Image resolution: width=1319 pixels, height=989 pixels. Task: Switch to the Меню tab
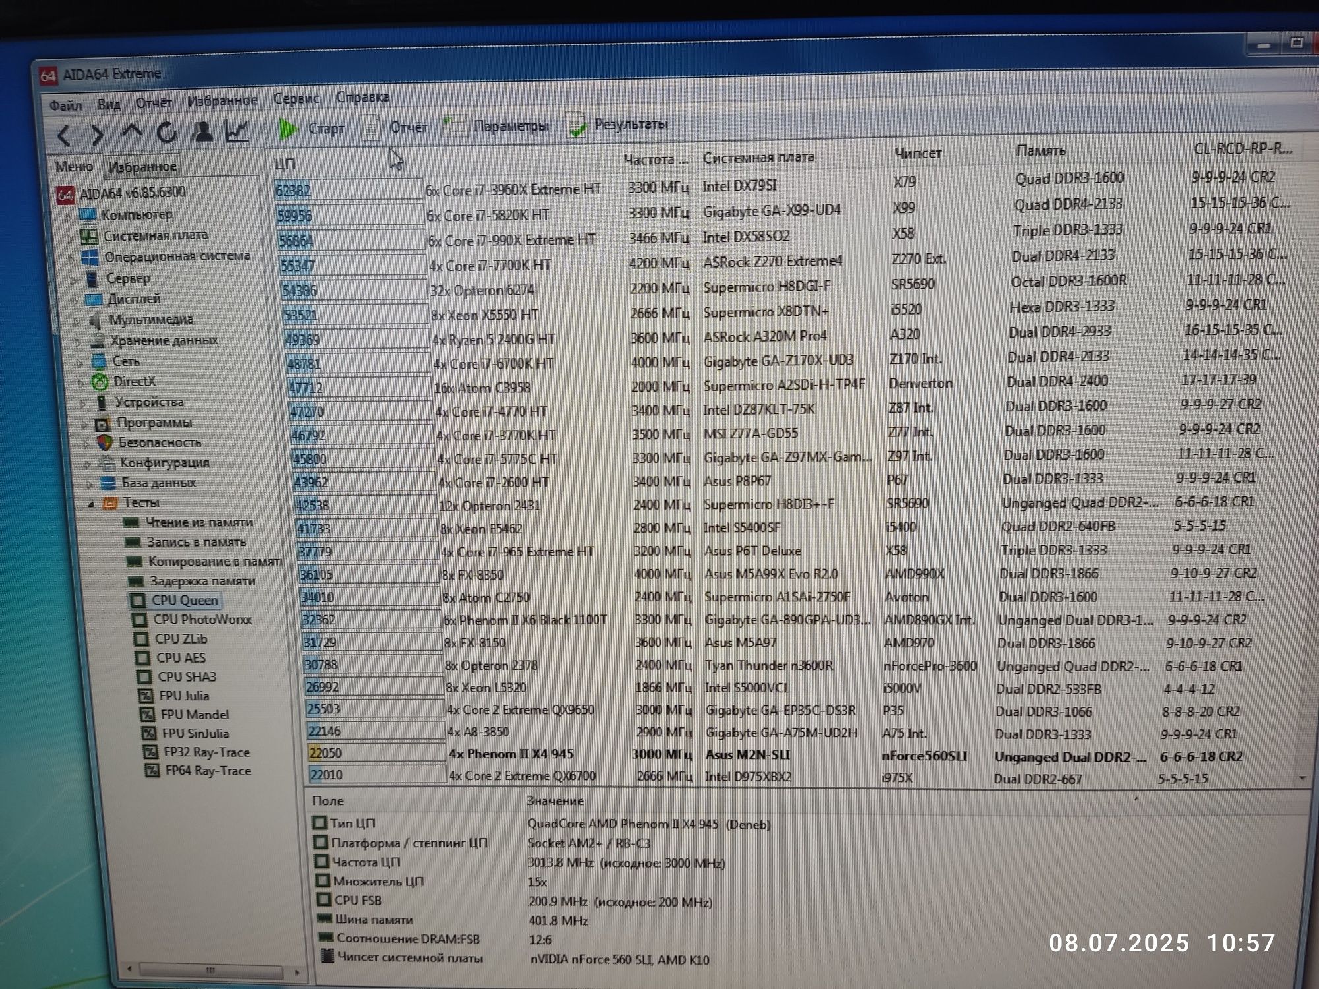point(74,167)
